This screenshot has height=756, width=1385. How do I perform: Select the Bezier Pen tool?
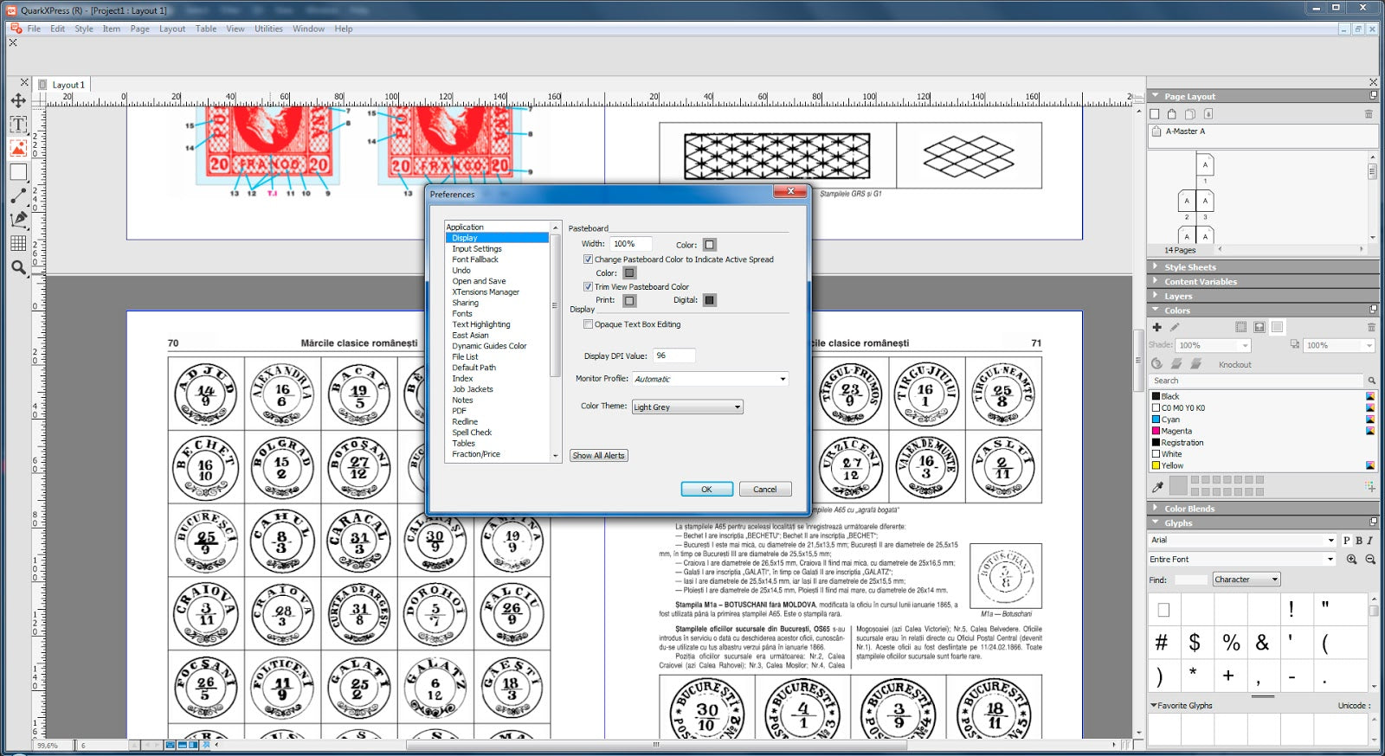point(18,220)
